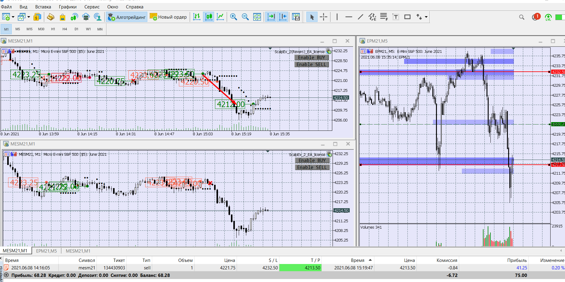Expand the profiles dropdown arrow

pyautogui.click(x=29, y=17)
